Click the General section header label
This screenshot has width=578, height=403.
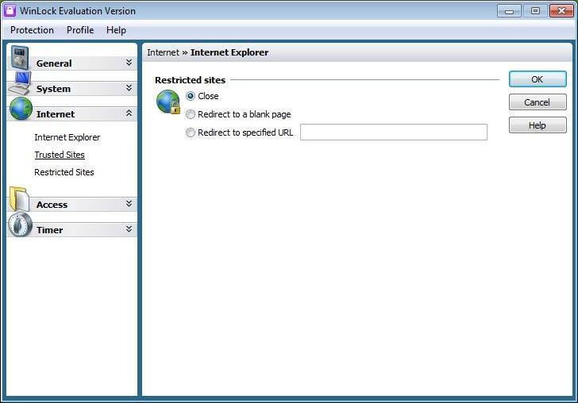point(54,63)
